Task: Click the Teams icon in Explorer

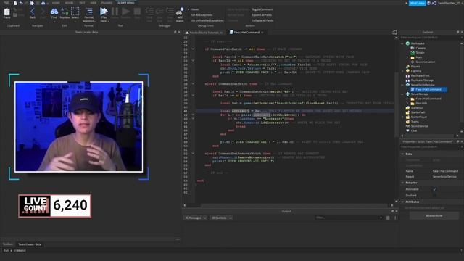Action: [x=407, y=122]
